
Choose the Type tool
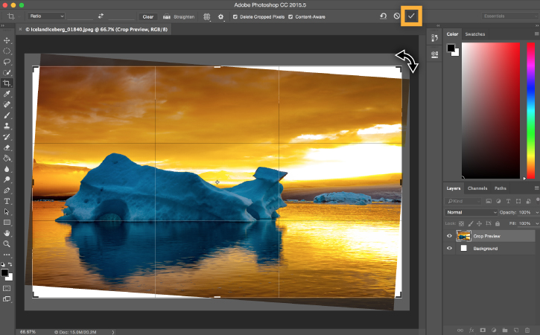point(7,201)
